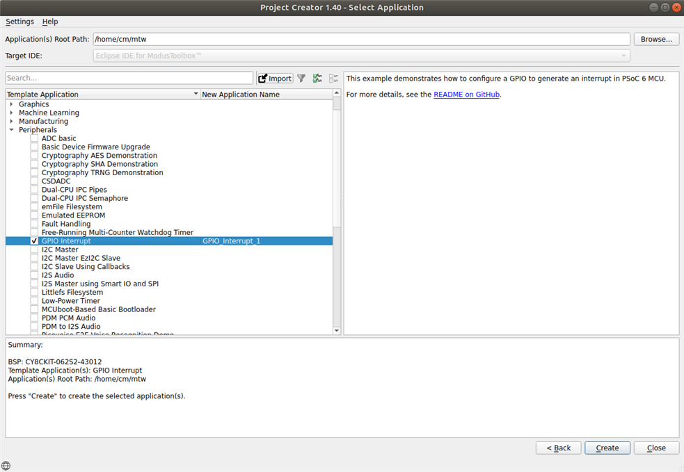Check the ADC basic checkbox
The image size is (684, 472).
pyautogui.click(x=34, y=138)
